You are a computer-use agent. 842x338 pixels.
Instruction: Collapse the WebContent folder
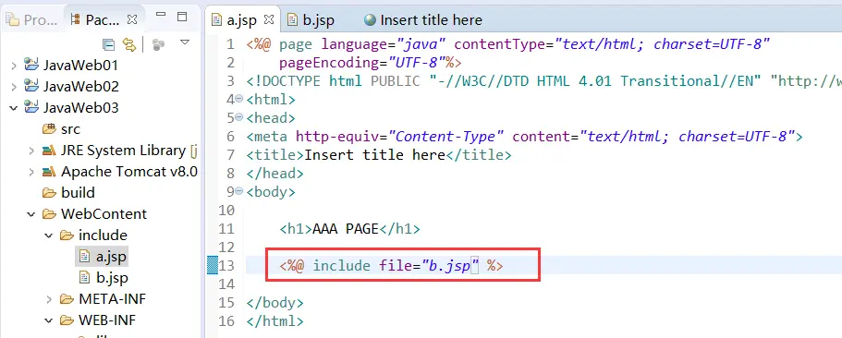31,214
